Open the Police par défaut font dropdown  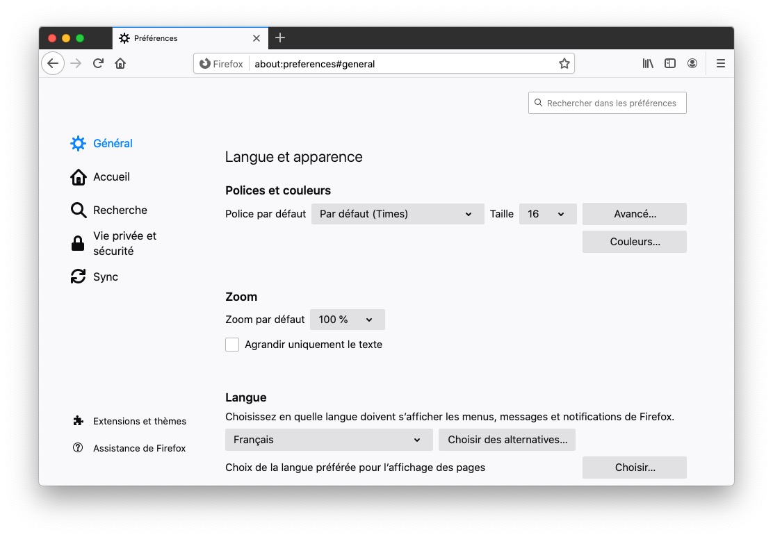[398, 214]
